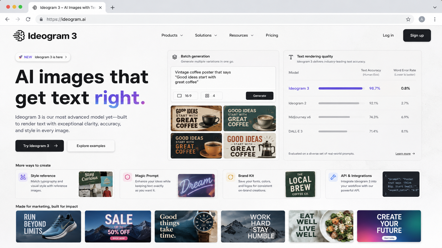Expand the browser tab list chevron
The image size is (442, 248).
click(x=435, y=7)
